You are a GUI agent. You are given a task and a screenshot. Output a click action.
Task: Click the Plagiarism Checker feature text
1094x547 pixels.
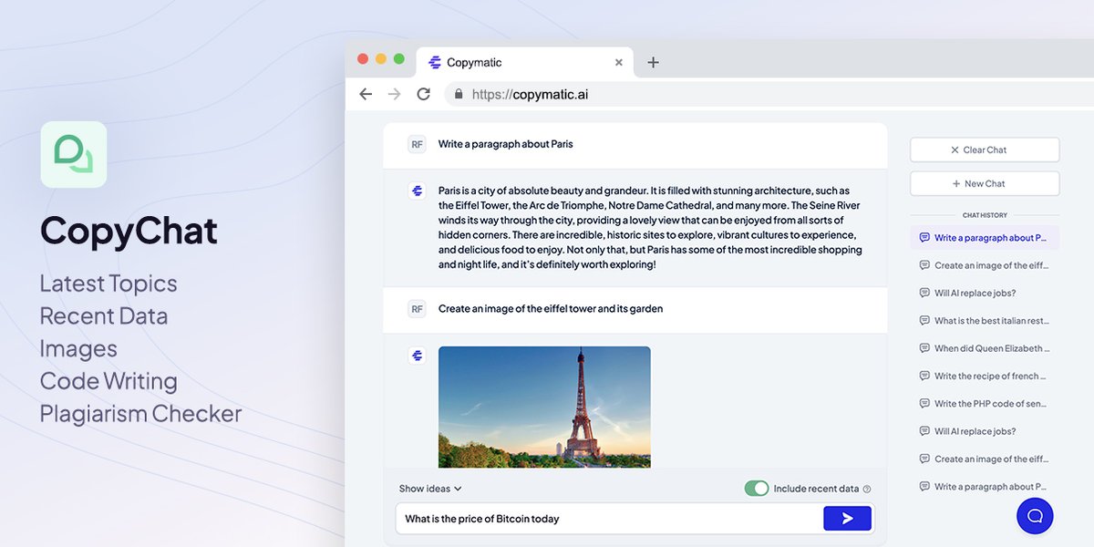click(140, 414)
